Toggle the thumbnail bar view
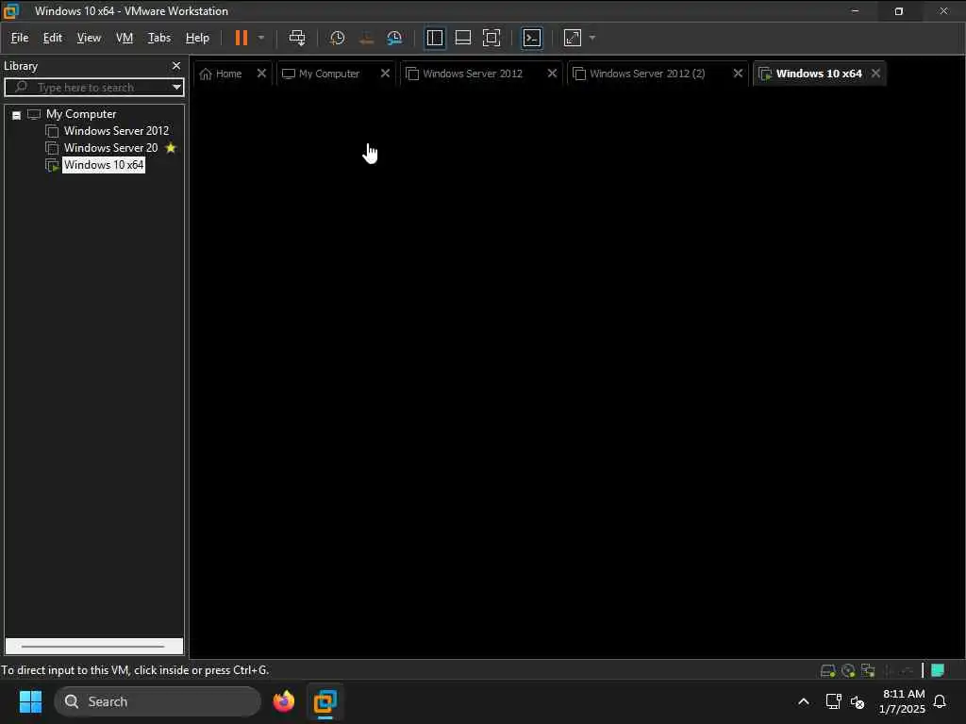The image size is (966, 724). [462, 38]
